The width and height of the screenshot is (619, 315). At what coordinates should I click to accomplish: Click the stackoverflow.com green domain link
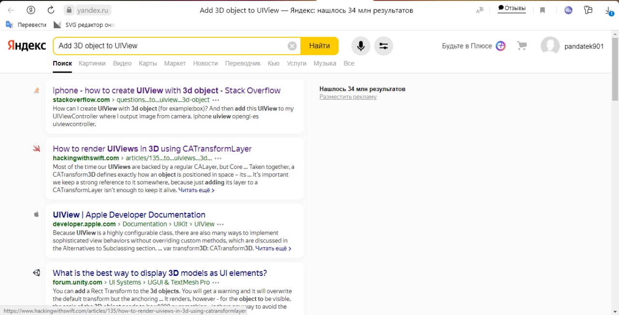(x=81, y=100)
